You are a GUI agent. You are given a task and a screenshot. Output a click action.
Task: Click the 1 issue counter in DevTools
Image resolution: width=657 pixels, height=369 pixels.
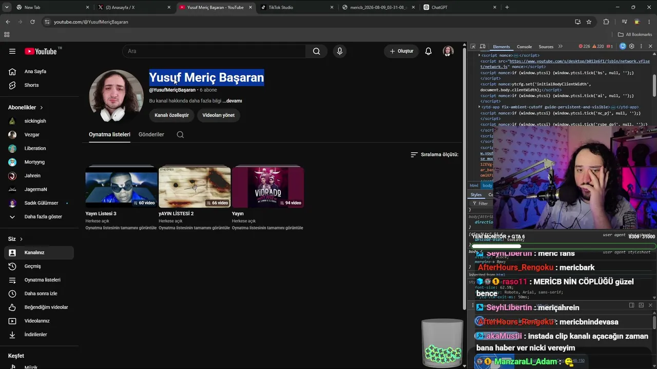(x=610, y=47)
